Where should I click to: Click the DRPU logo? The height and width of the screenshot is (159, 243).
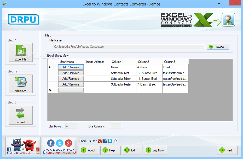pos(23,20)
